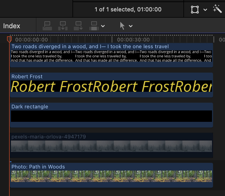Expand the Transform tool options chevron
The width and height of the screenshot is (225, 196).
point(205,10)
